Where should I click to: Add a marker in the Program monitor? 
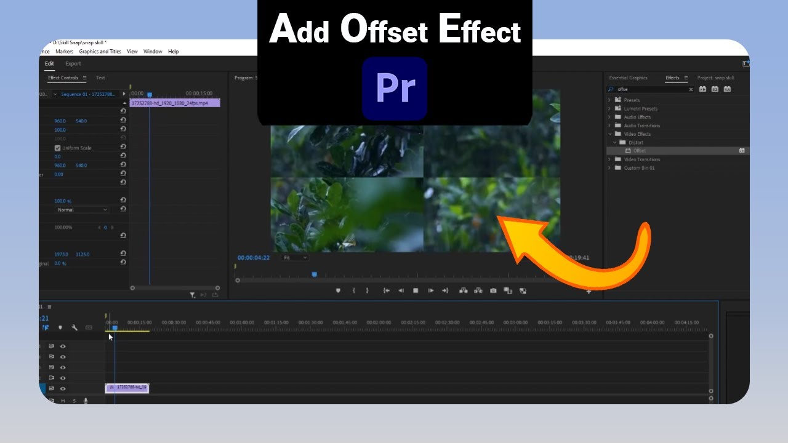click(338, 290)
